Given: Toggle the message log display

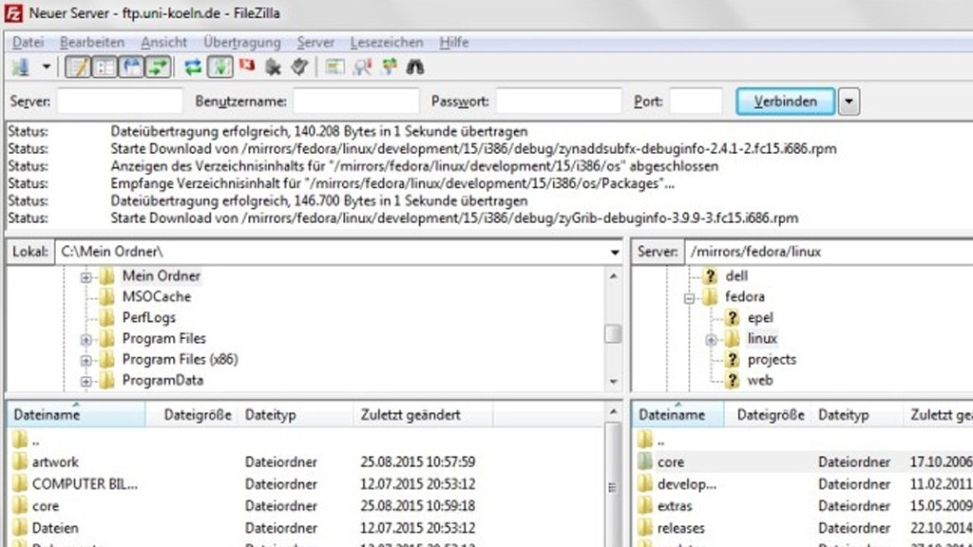Looking at the screenshot, I should pos(79,67).
